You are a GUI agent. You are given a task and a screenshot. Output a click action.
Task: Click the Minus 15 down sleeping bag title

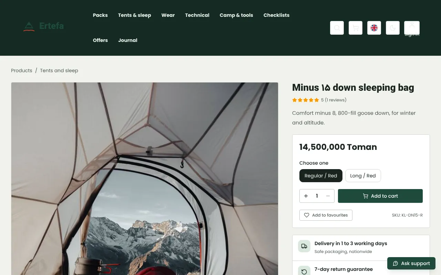coord(353,88)
